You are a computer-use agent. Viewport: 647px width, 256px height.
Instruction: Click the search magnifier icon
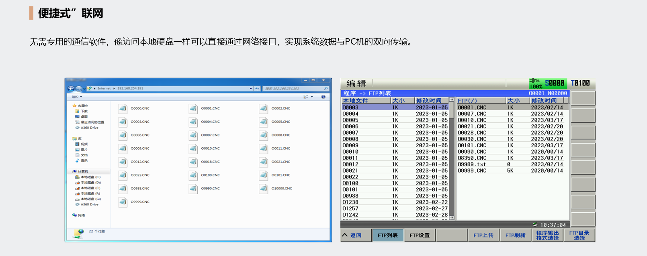point(326,89)
